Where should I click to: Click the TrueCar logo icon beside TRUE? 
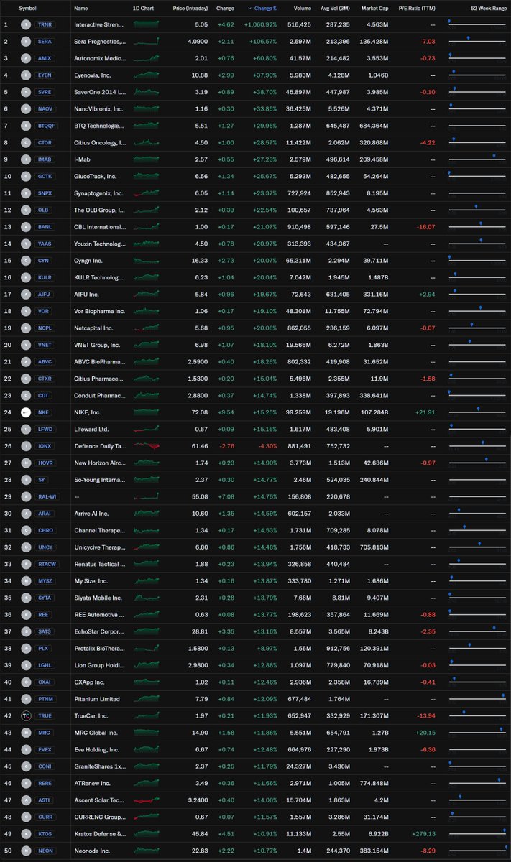click(x=26, y=716)
